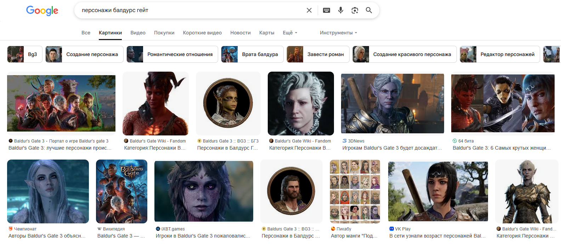Switch to the Новости tab

(240, 33)
